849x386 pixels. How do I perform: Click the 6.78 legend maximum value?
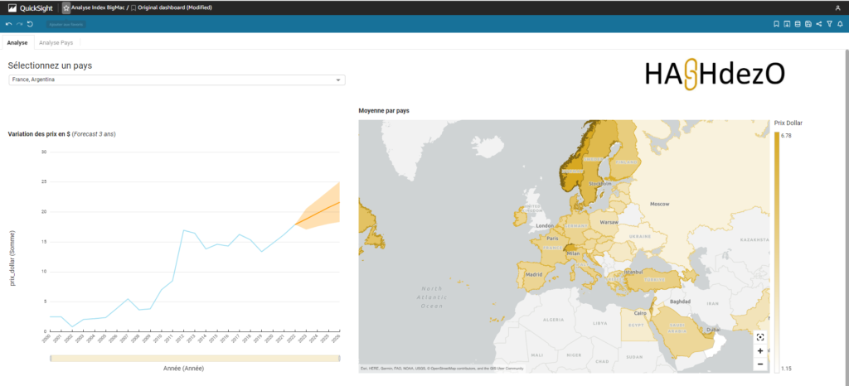tap(786, 136)
